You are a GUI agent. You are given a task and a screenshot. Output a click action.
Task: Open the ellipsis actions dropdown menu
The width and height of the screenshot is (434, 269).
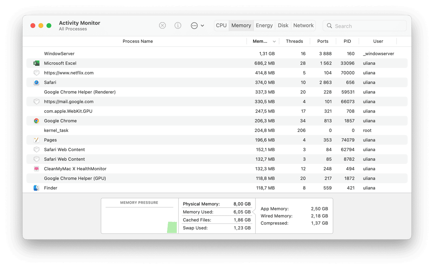tap(197, 26)
